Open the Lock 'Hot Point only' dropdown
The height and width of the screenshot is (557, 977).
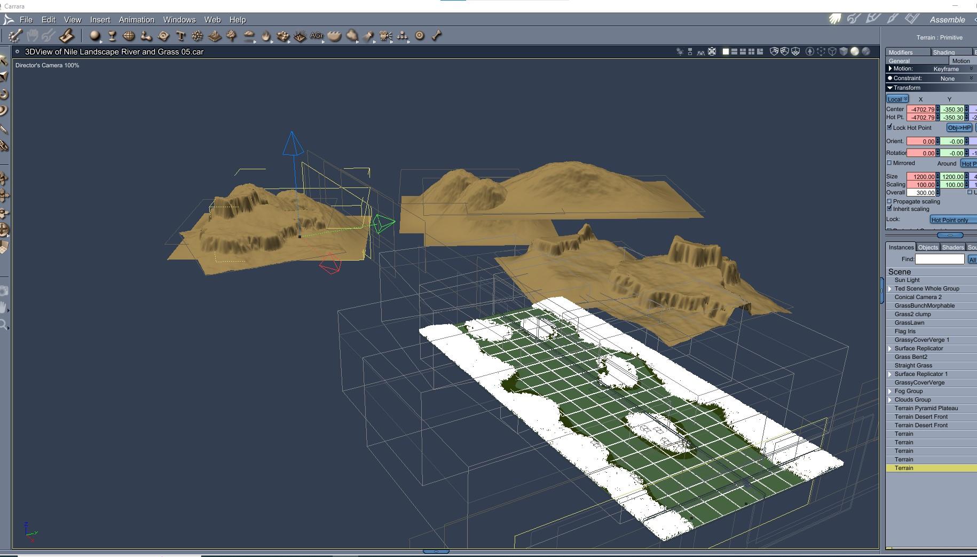(x=953, y=219)
